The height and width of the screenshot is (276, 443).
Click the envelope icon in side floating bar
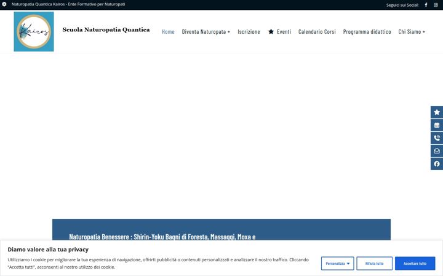click(437, 151)
